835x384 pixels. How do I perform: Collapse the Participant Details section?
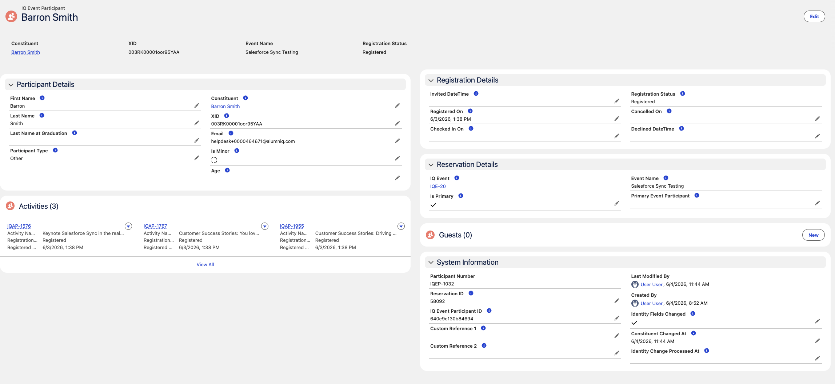pos(11,85)
